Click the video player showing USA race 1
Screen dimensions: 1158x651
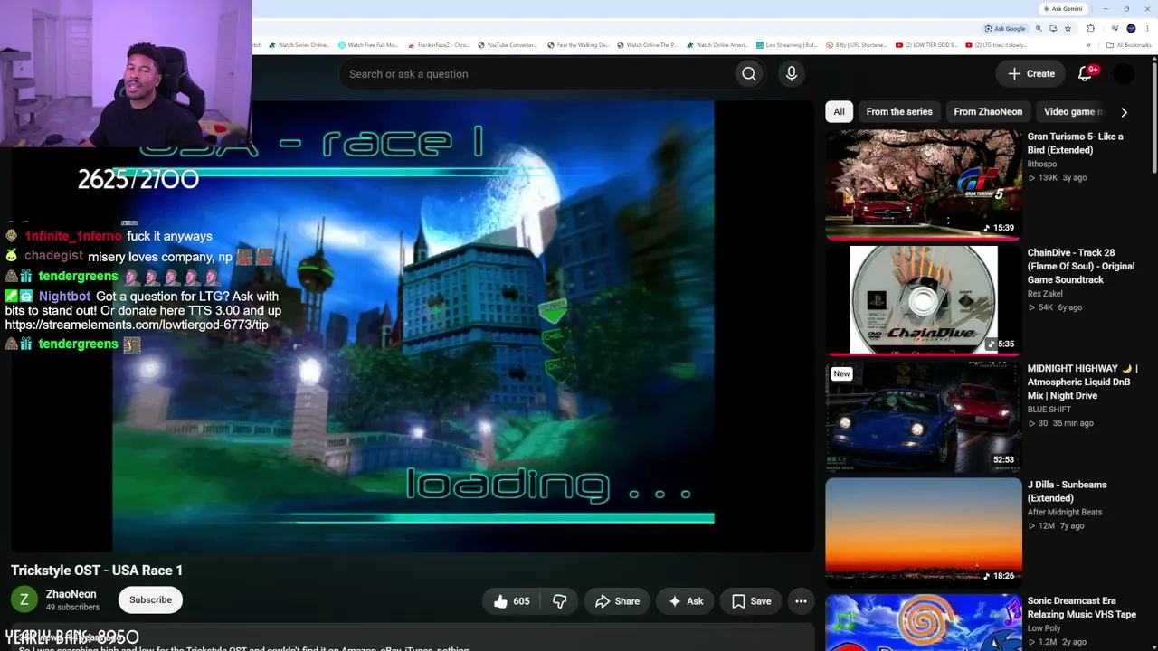[x=413, y=325]
